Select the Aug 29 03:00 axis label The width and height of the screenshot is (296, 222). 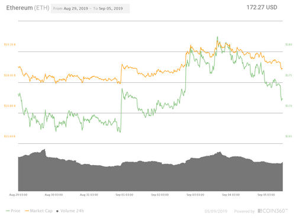(18, 195)
